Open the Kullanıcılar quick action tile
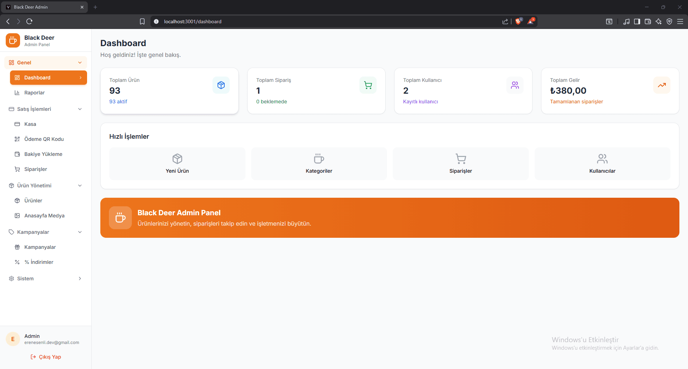The height and width of the screenshot is (369, 688). 602,163
